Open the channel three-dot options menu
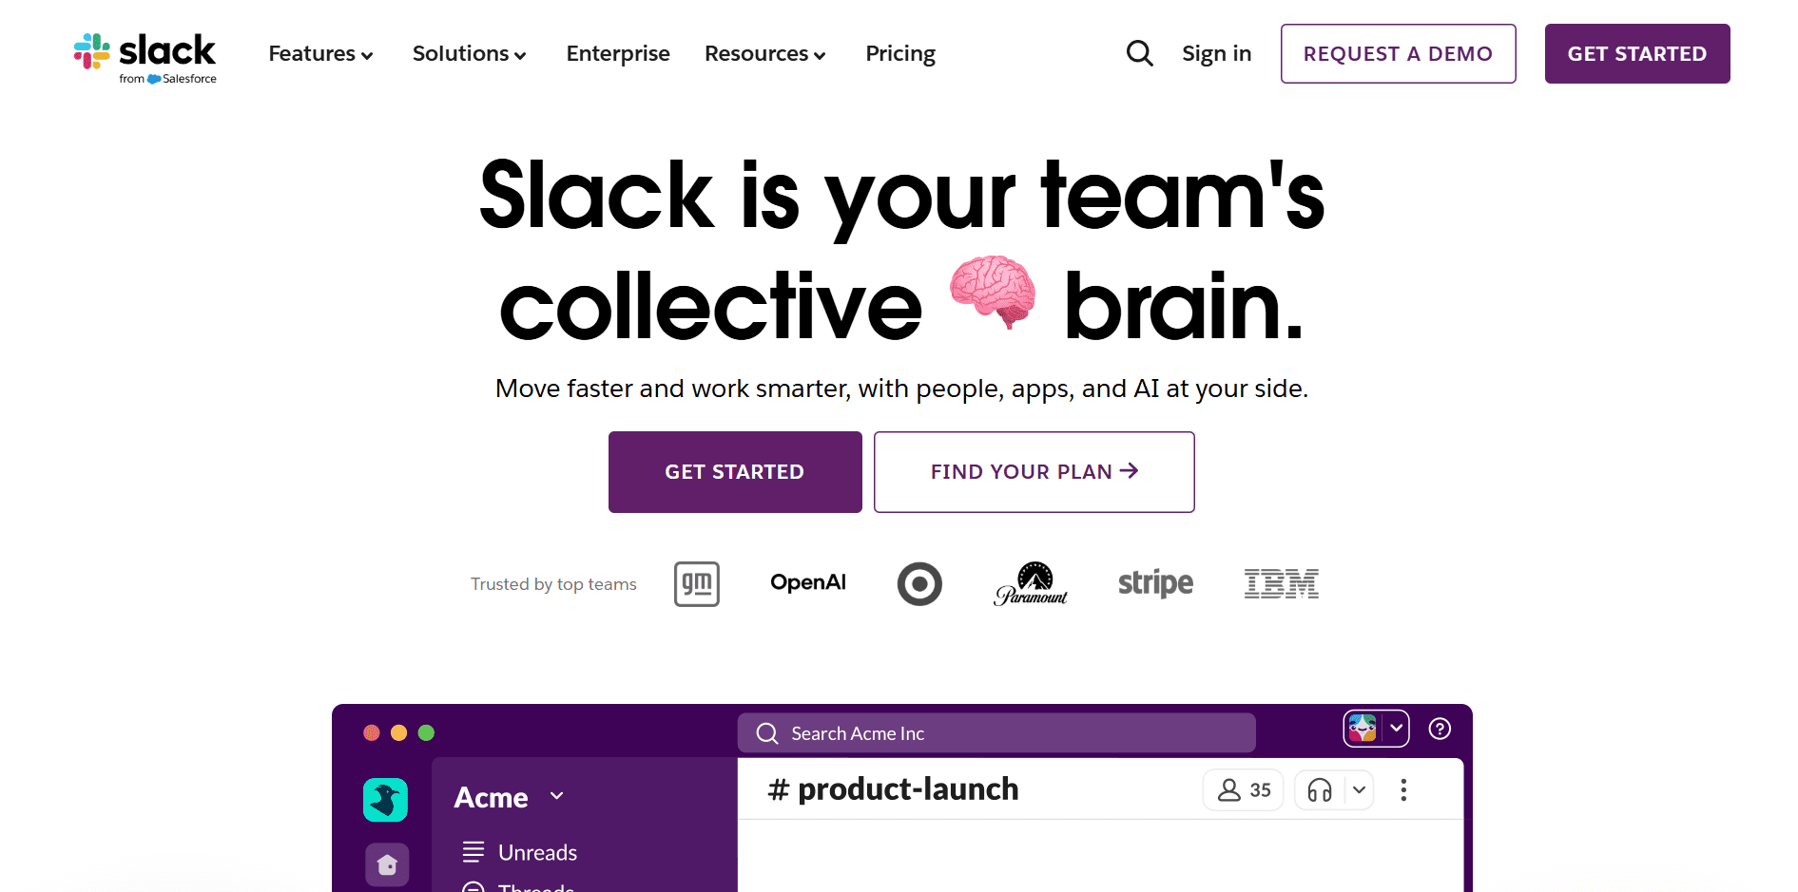 click(1403, 789)
